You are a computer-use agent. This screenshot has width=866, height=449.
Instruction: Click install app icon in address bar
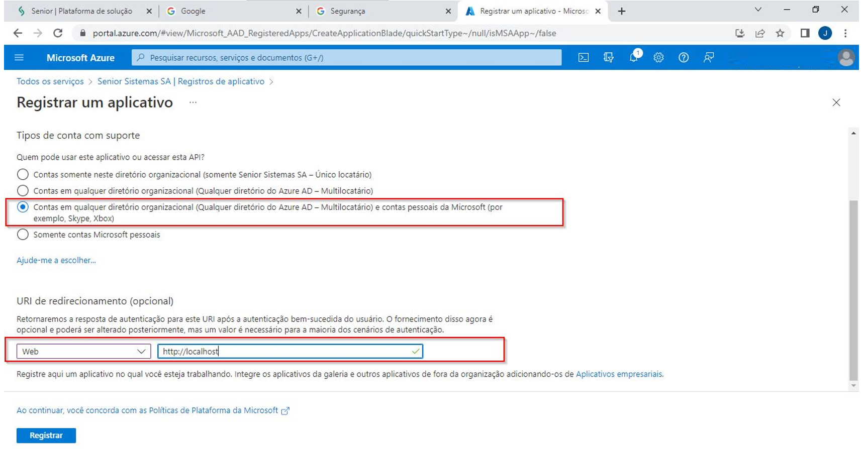click(740, 33)
